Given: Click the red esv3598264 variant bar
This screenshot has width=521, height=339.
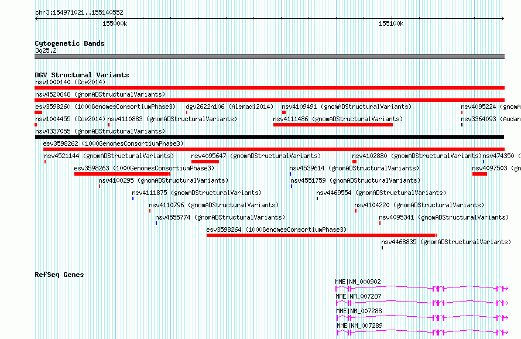Looking at the screenshot, I should (321, 235).
